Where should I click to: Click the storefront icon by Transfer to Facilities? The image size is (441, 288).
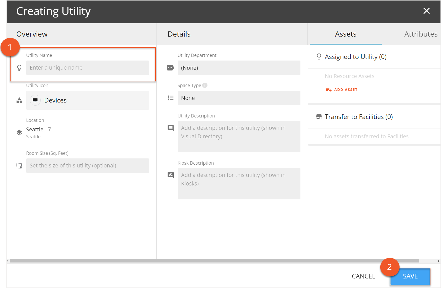click(x=319, y=117)
